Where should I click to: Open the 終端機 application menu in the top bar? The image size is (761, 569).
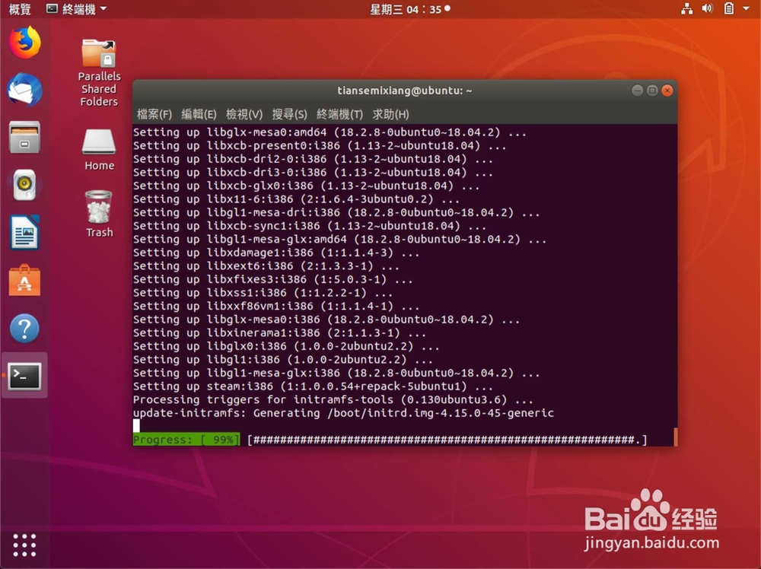click(x=76, y=9)
